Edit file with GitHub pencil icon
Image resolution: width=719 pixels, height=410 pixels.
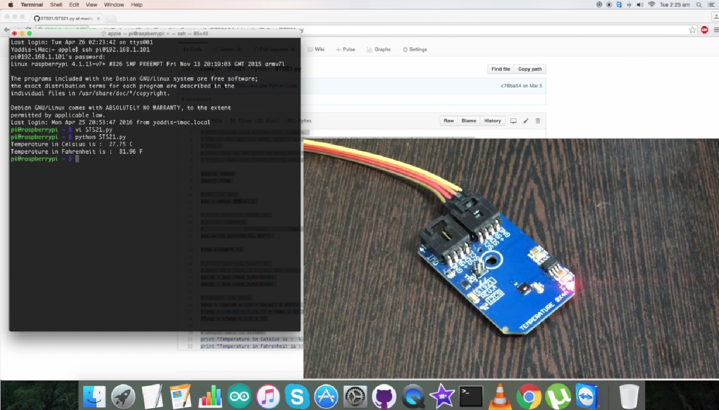(525, 121)
